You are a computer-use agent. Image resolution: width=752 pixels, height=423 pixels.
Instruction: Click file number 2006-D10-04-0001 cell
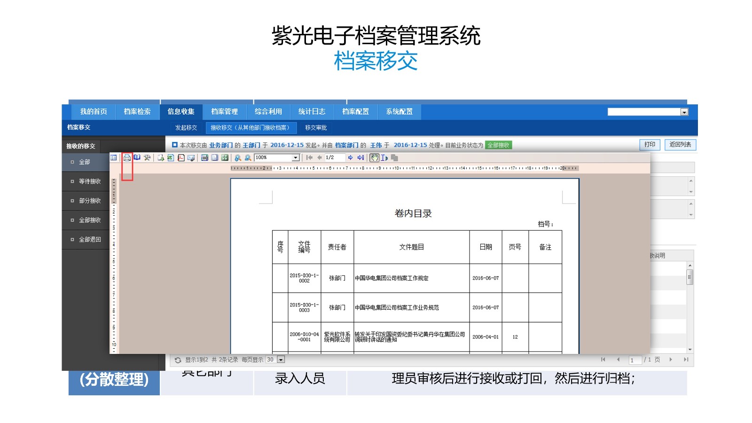click(304, 337)
